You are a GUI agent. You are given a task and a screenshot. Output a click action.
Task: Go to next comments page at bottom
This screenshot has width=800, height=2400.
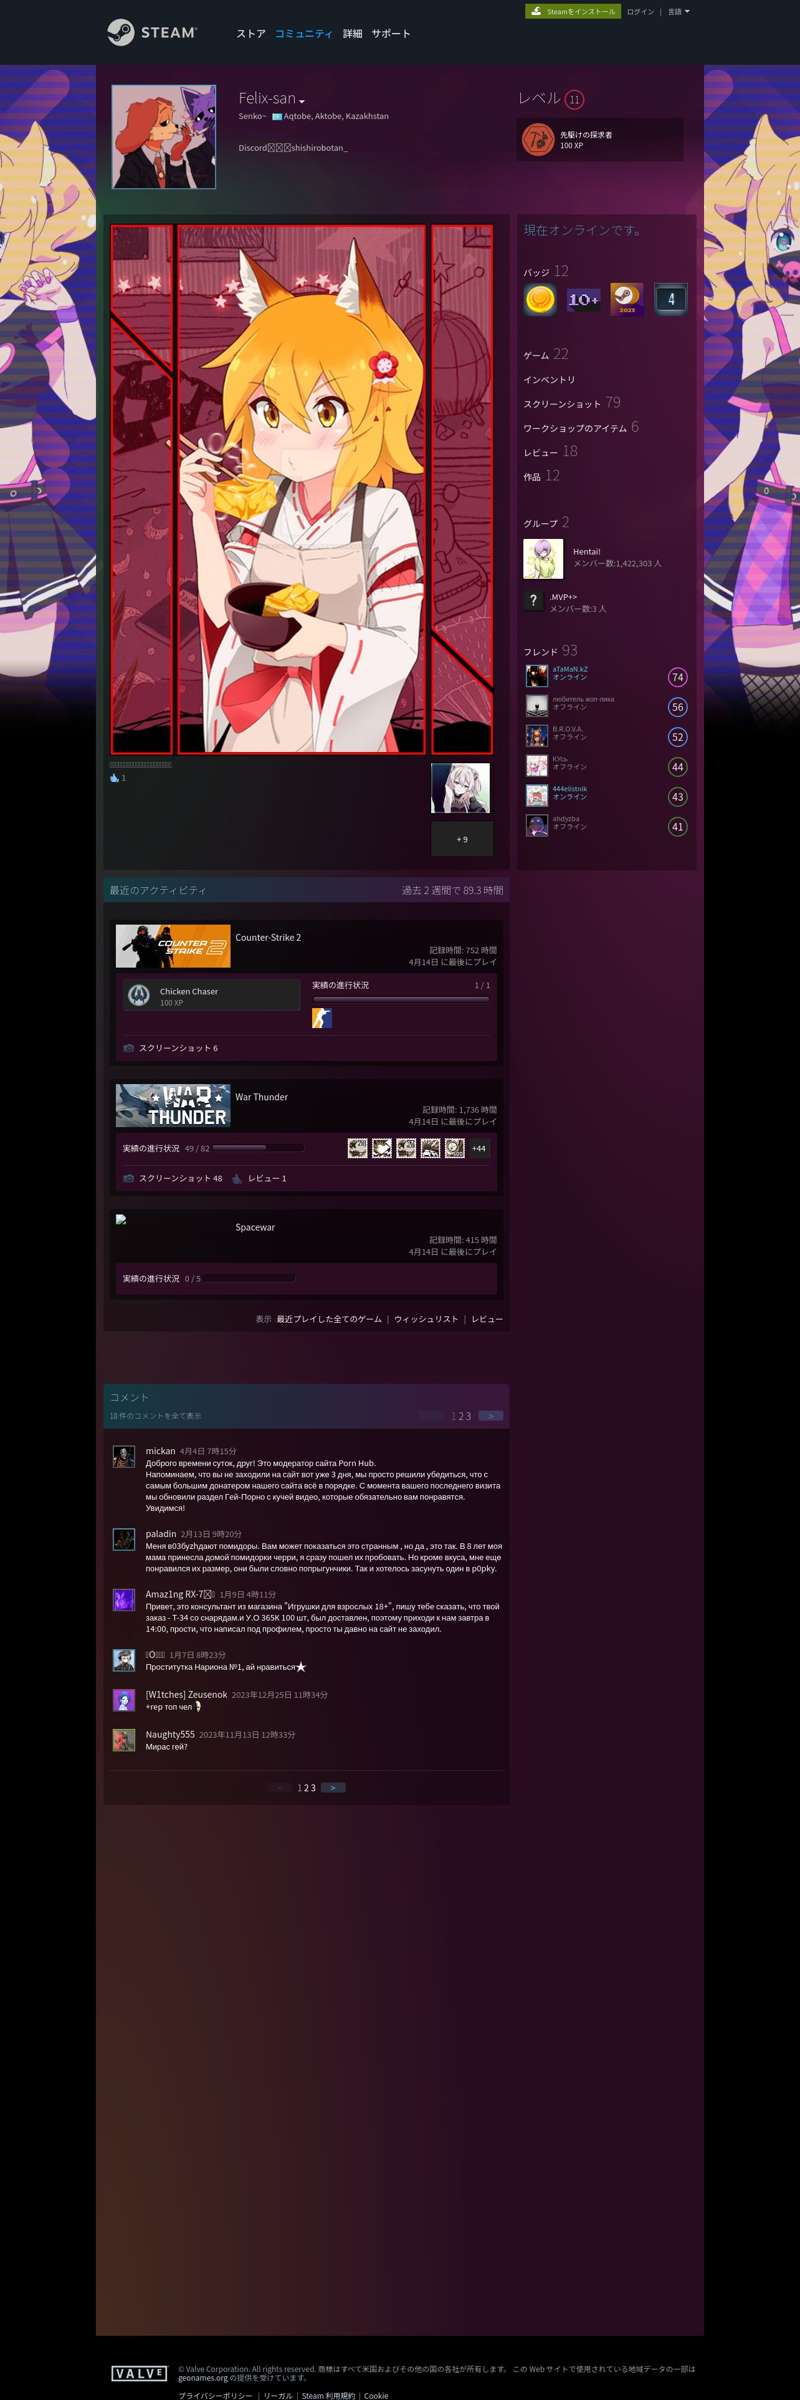333,1788
